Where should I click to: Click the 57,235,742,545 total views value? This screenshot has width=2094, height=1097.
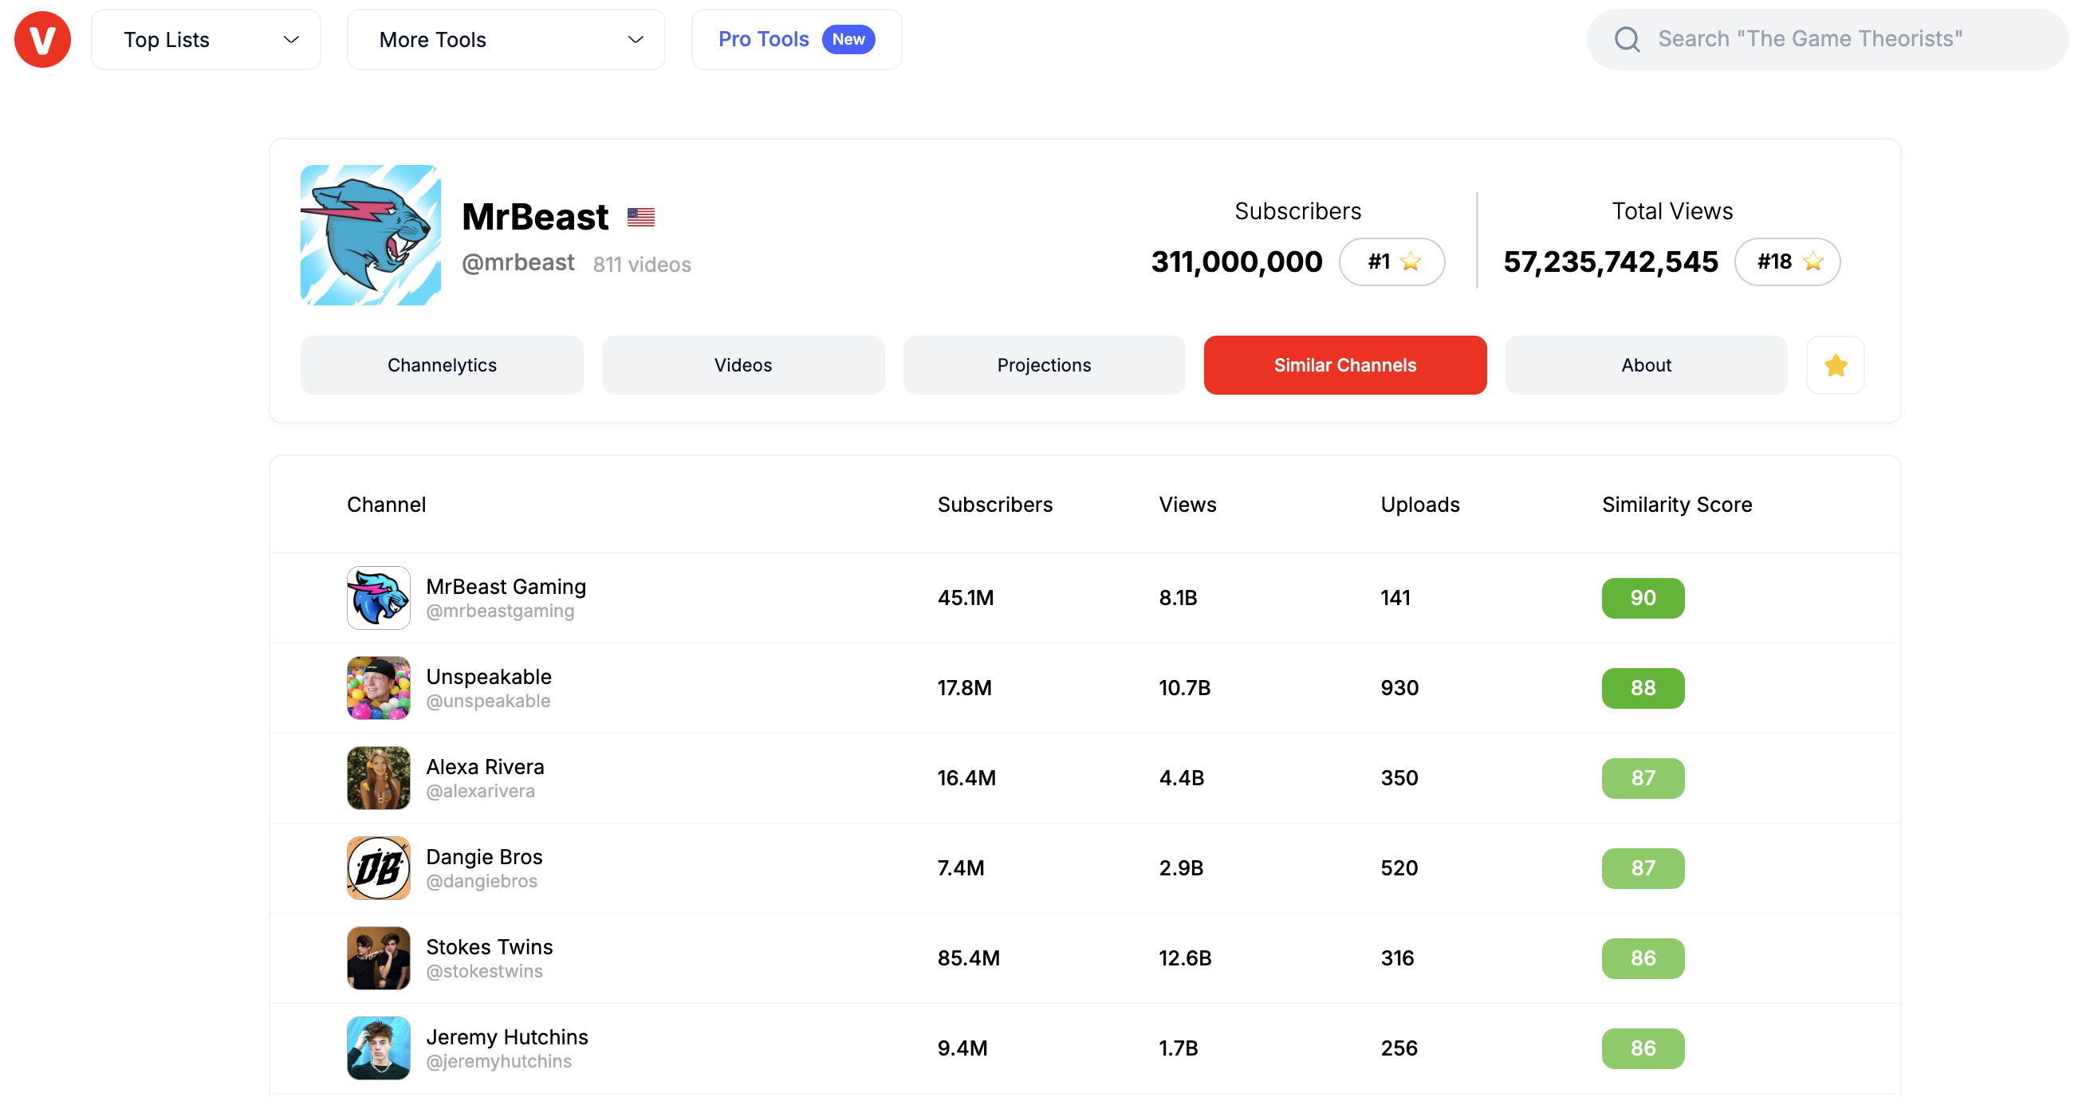point(1610,261)
